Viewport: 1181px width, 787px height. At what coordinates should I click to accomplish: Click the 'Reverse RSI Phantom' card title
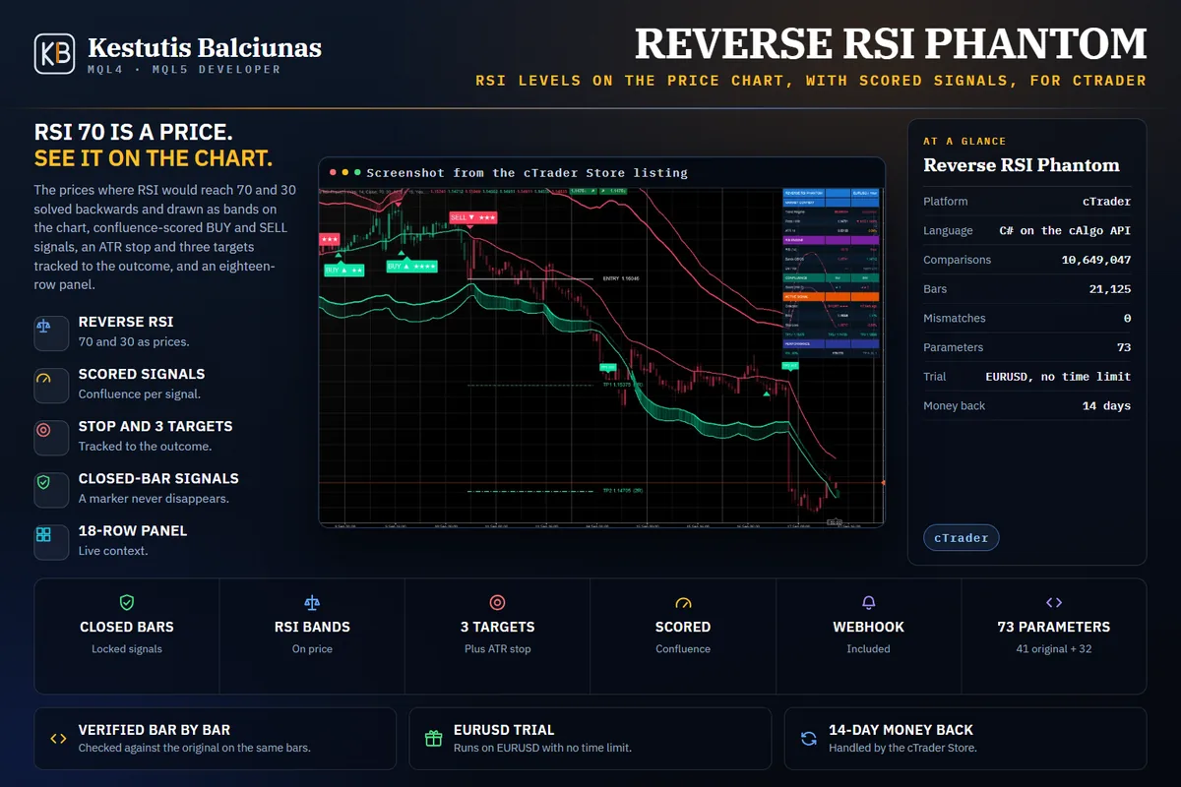click(x=1022, y=165)
